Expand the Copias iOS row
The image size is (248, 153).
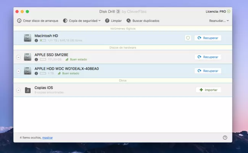point(19,90)
